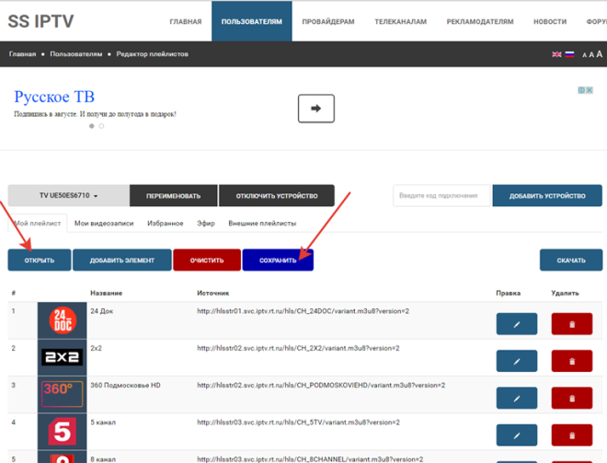The width and height of the screenshot is (607, 463).
Task: Open the Новости menu item
Action: [x=550, y=22]
